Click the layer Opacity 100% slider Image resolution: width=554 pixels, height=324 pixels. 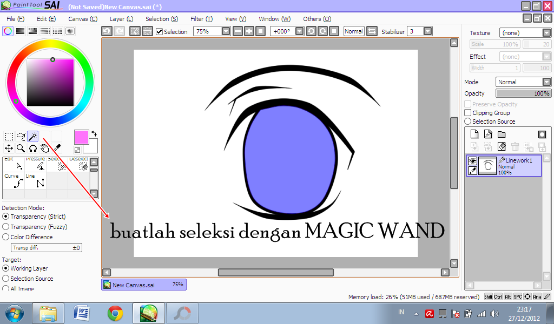point(523,93)
